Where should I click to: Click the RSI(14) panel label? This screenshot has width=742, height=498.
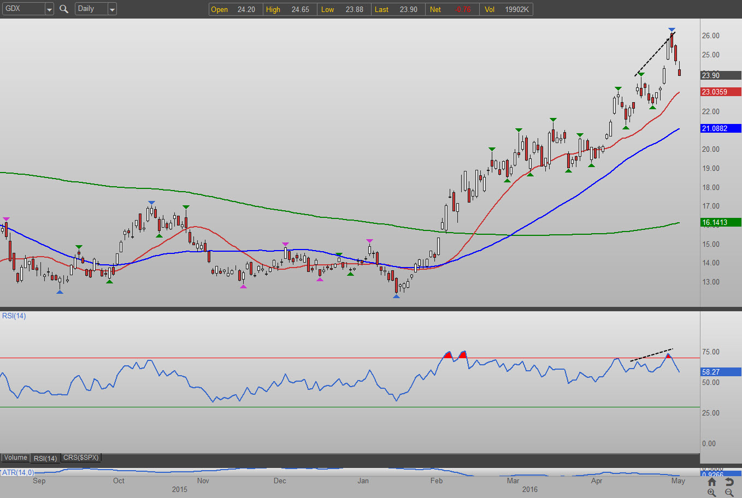click(14, 316)
